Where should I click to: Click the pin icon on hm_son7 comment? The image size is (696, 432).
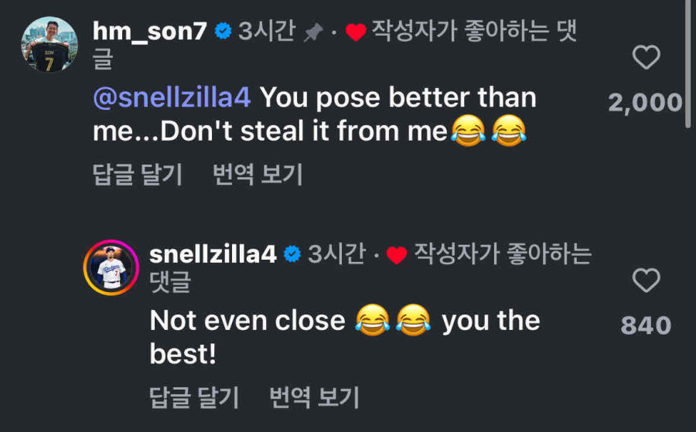click(x=313, y=32)
